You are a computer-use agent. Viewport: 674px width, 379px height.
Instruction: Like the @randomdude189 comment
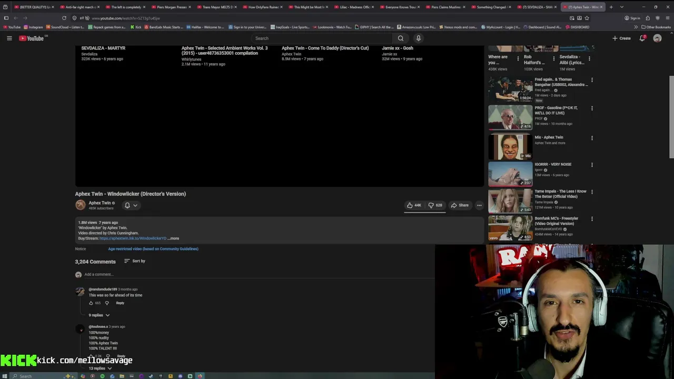[91, 303]
